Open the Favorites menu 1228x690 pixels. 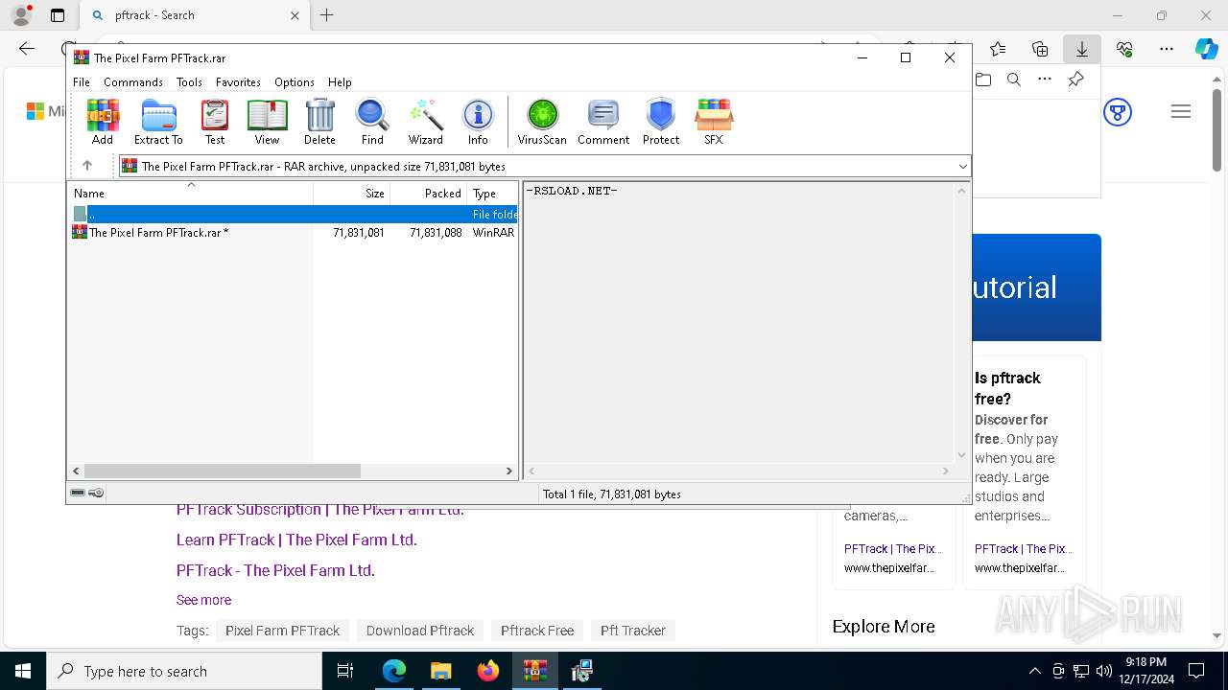point(238,82)
